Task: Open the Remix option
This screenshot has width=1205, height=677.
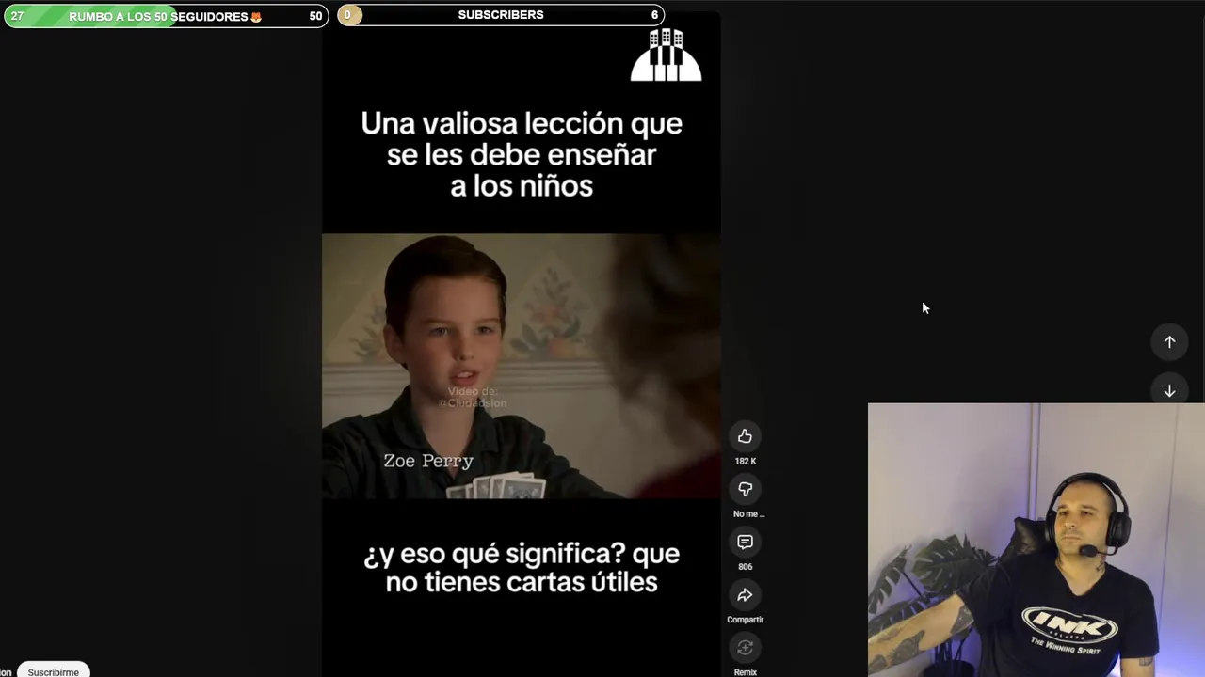Action: 745,648
